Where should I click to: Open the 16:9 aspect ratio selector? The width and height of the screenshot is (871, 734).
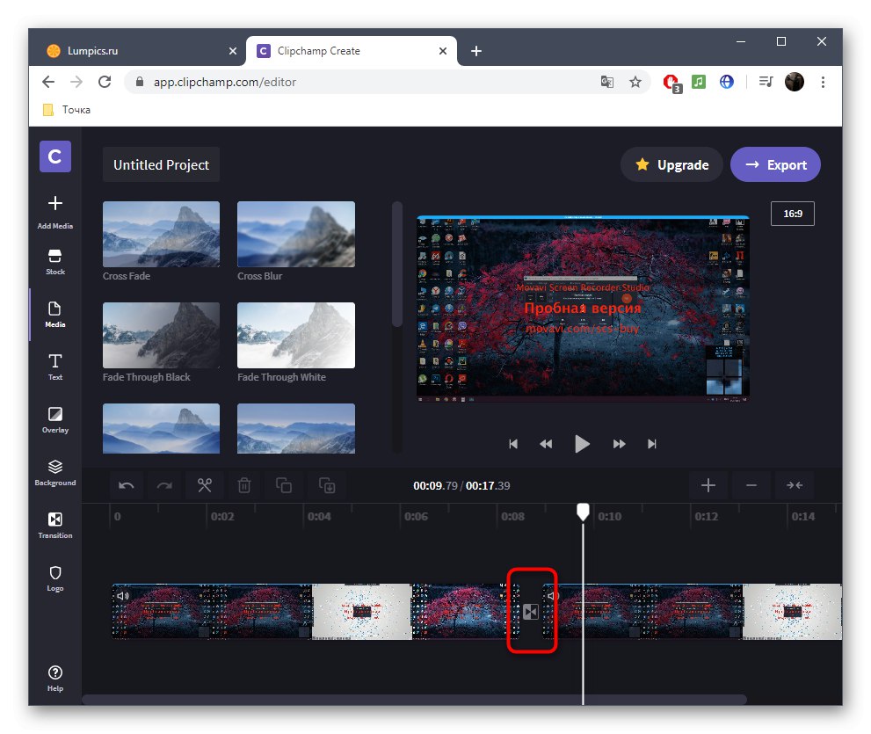(792, 213)
